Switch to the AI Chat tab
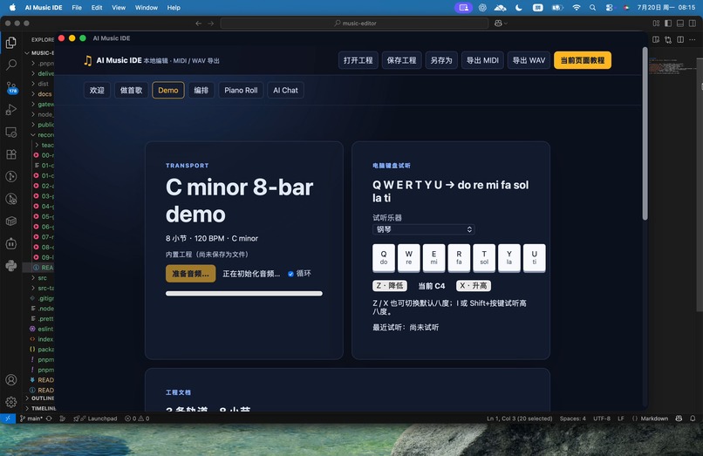The width and height of the screenshot is (703, 456). click(285, 90)
